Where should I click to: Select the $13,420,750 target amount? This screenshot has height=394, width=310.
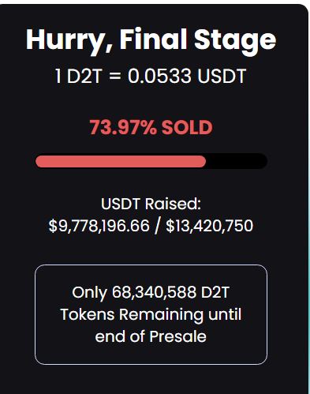[210, 226]
